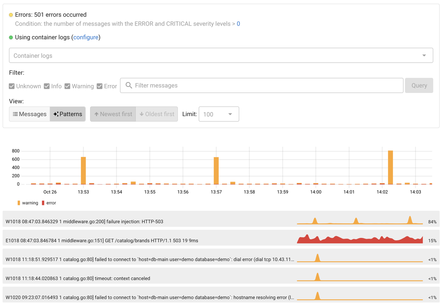Click the sparkle icon on the Patterns button
The image size is (443, 306).
[56, 114]
